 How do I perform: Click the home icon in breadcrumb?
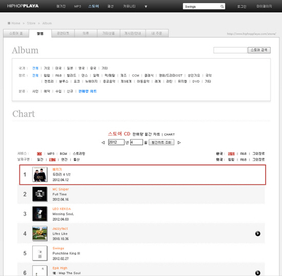[9, 23]
